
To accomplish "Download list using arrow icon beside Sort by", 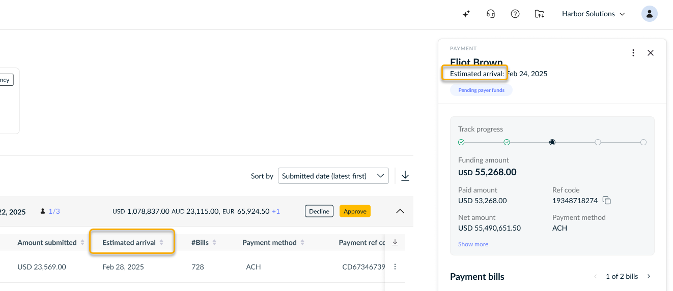I will [405, 176].
